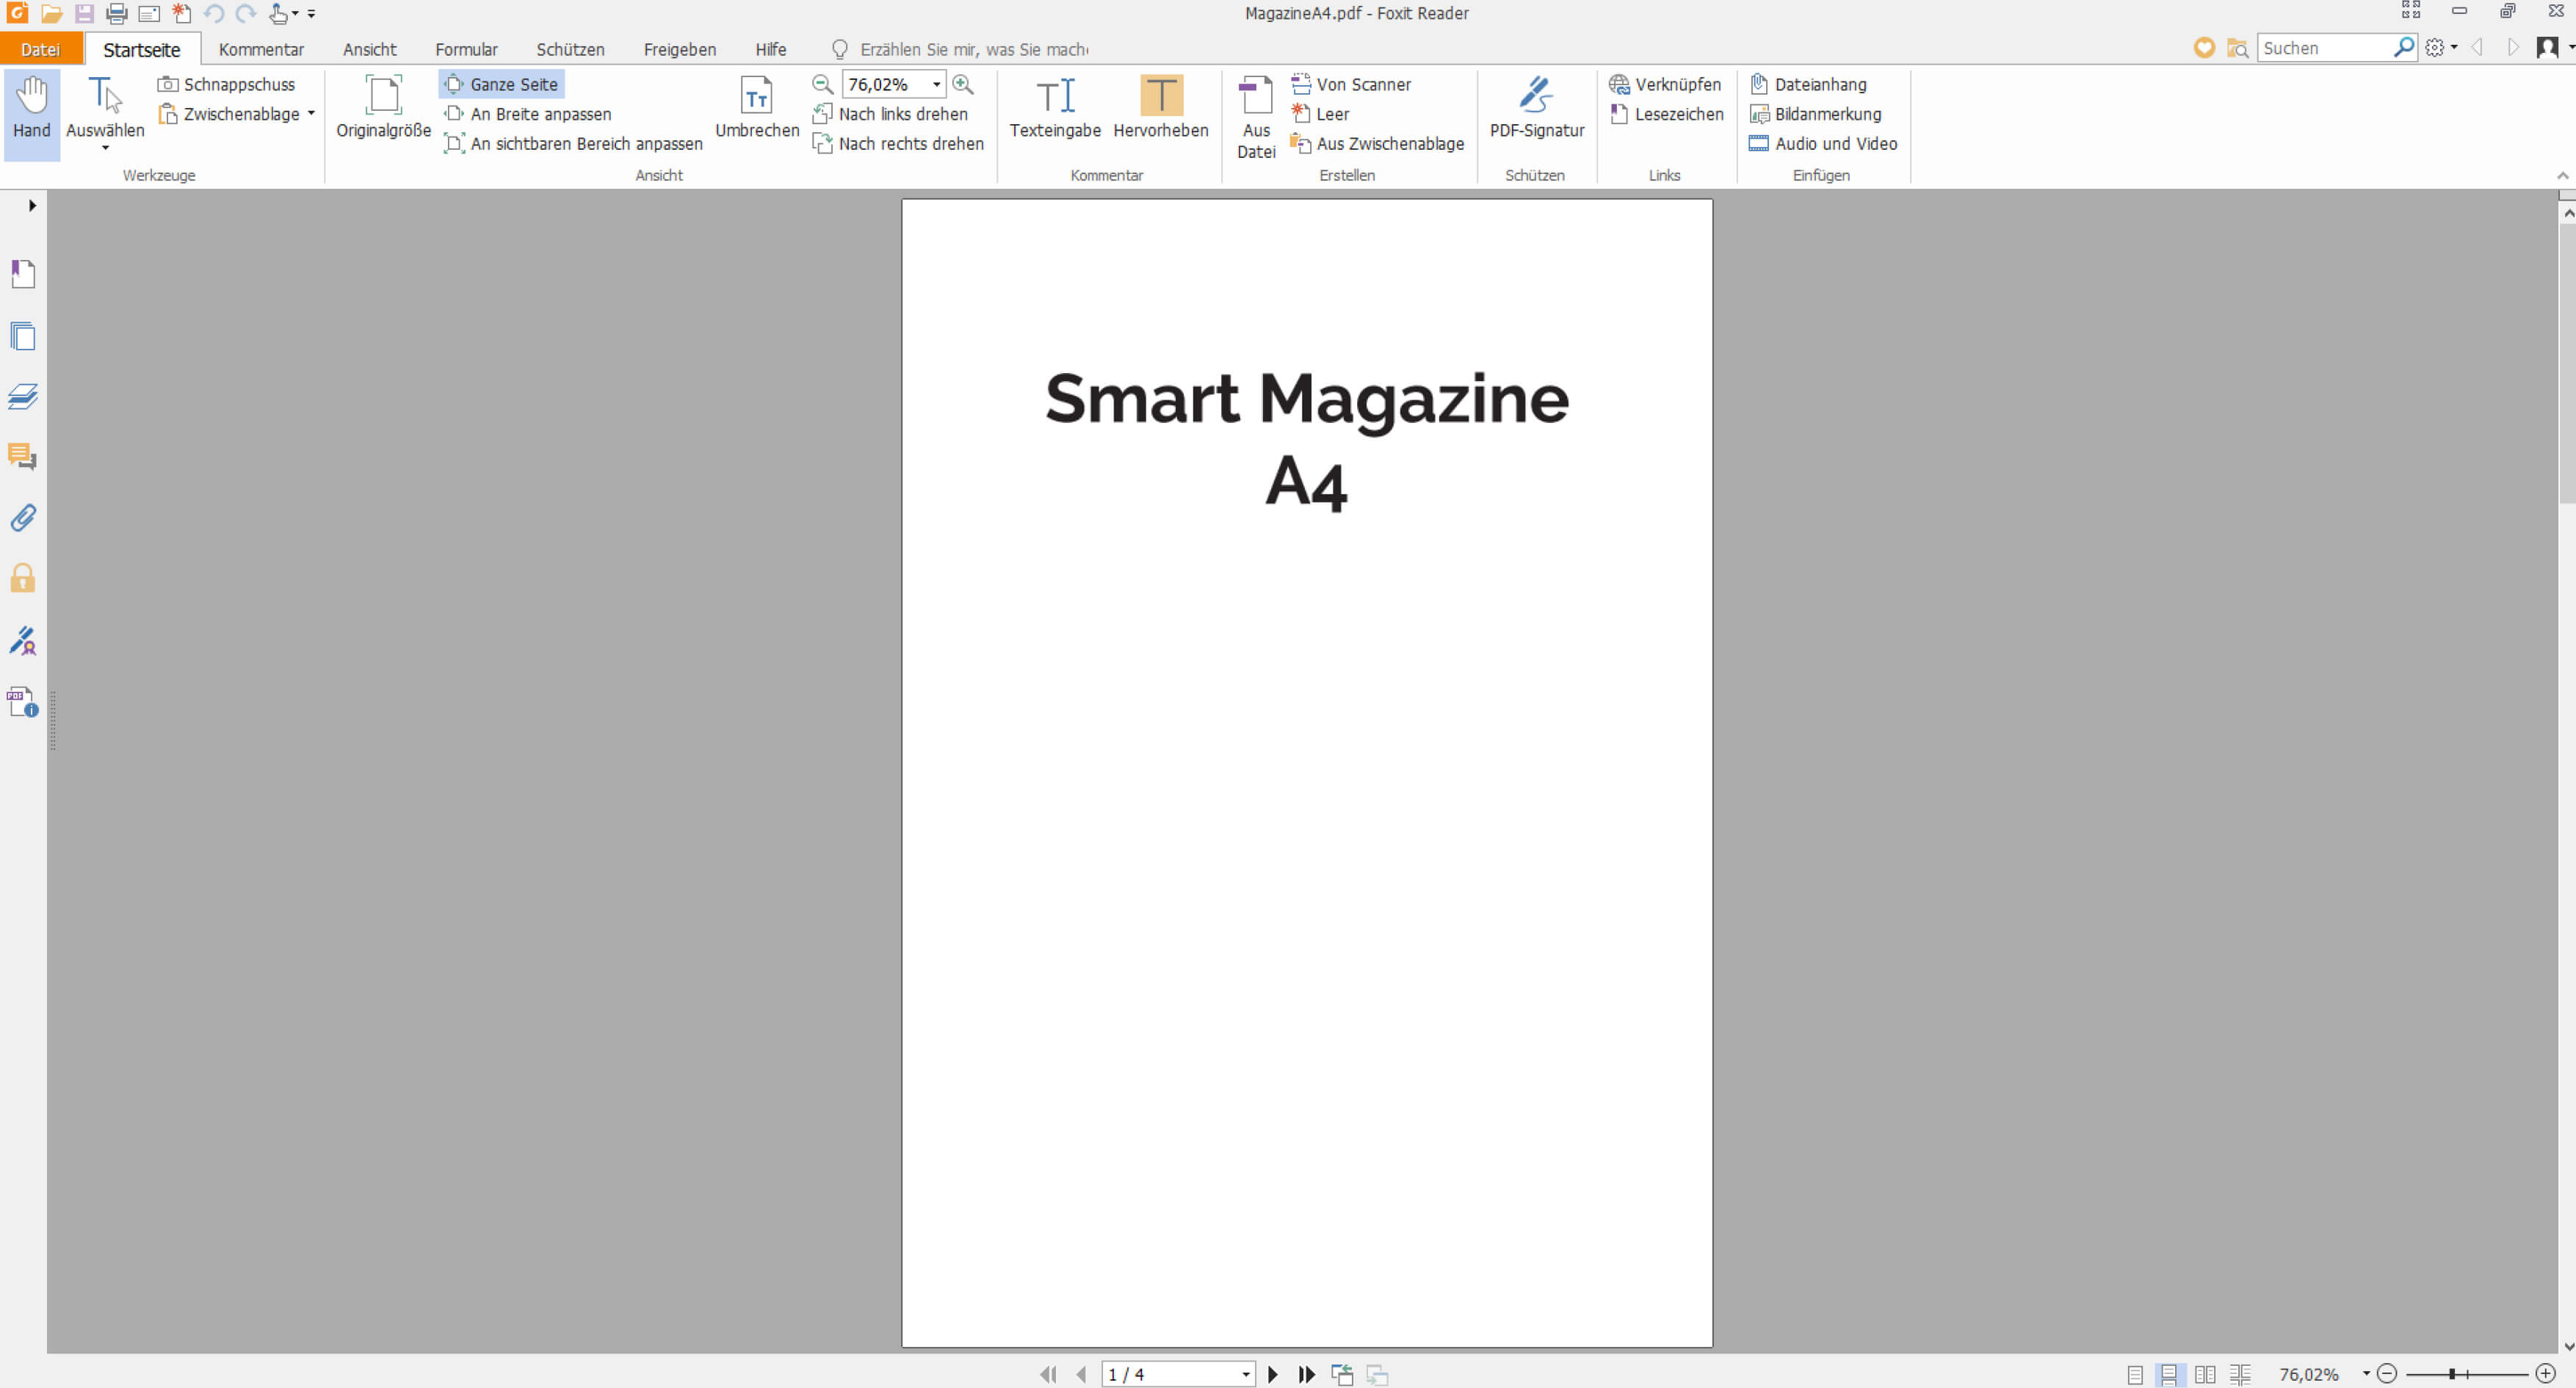Switch to the Ansicht tab

[369, 49]
